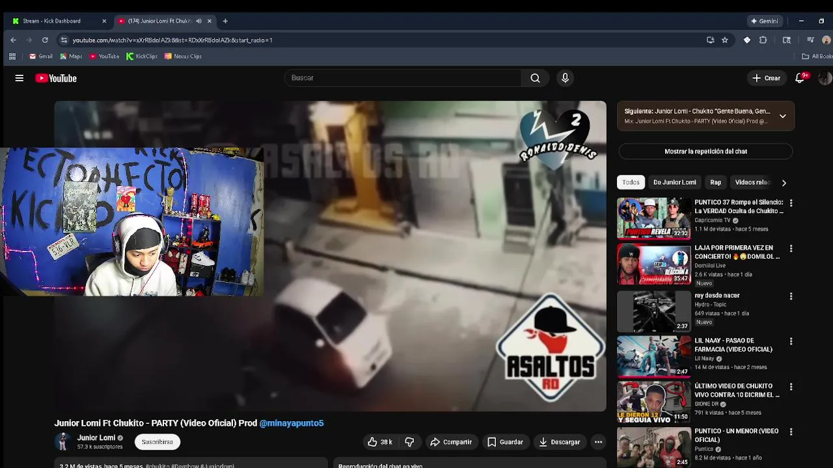
Task: Select the De Junior Lomi filter chip
Action: pos(675,183)
